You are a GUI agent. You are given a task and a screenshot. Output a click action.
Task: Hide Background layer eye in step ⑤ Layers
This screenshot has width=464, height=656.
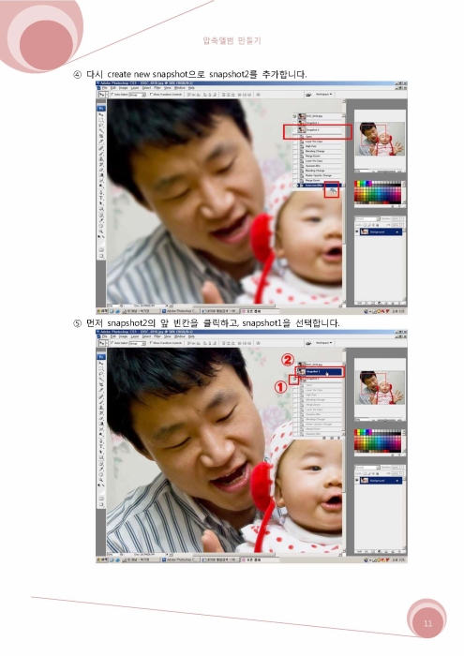click(357, 480)
